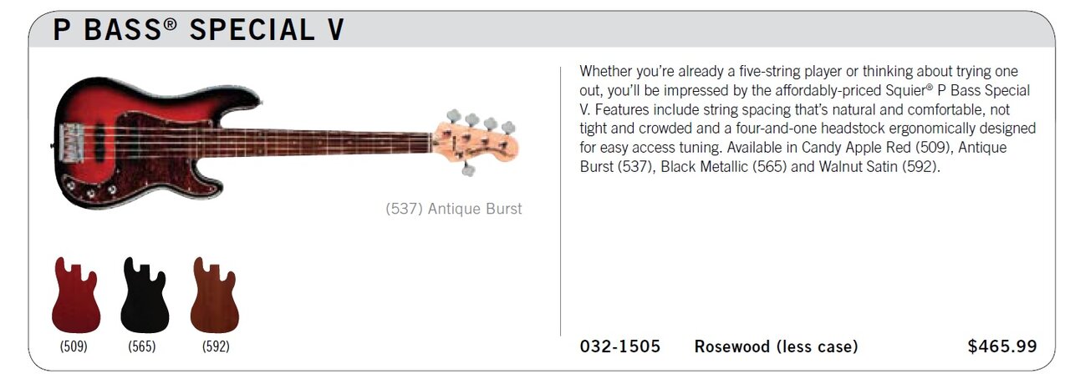Click the product description paragraph
The image size is (1070, 379).
coord(807,119)
